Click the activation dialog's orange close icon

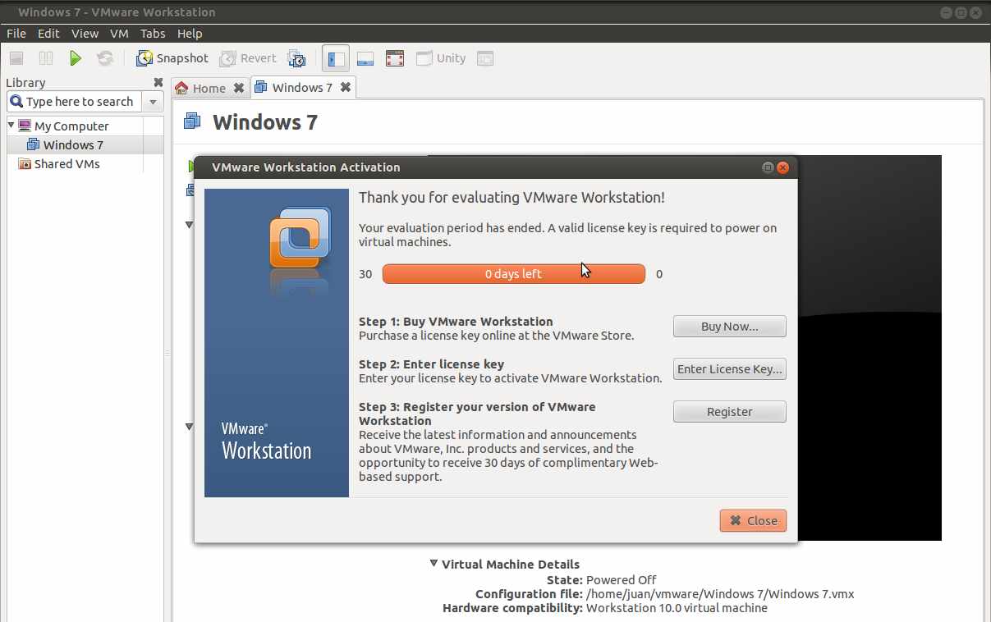click(783, 167)
